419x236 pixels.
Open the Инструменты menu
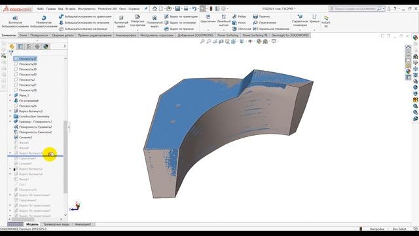pos(86,9)
